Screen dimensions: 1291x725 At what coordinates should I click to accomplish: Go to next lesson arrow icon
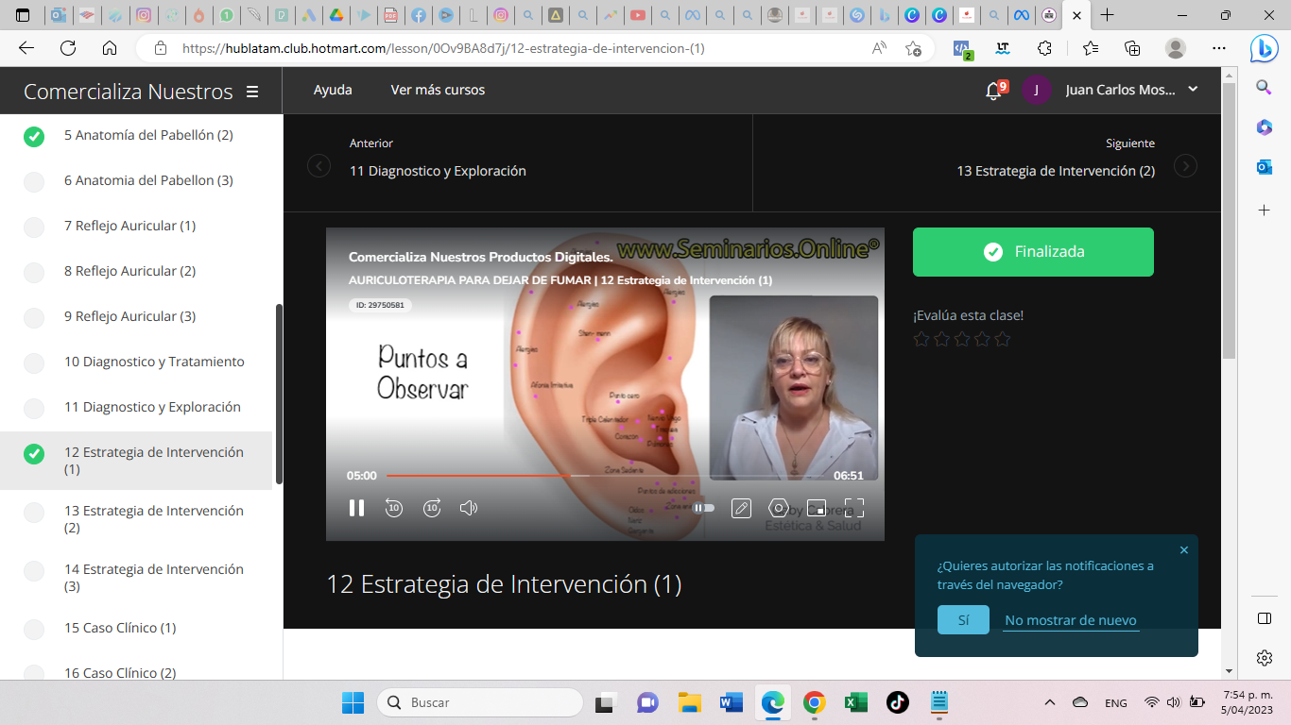point(1185,166)
